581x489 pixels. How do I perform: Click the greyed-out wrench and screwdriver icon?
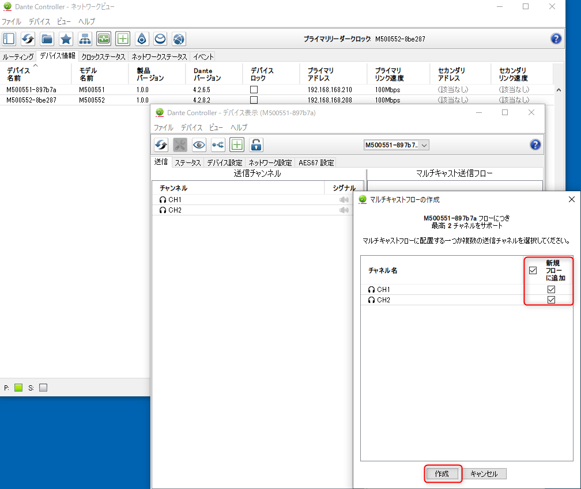click(x=180, y=145)
